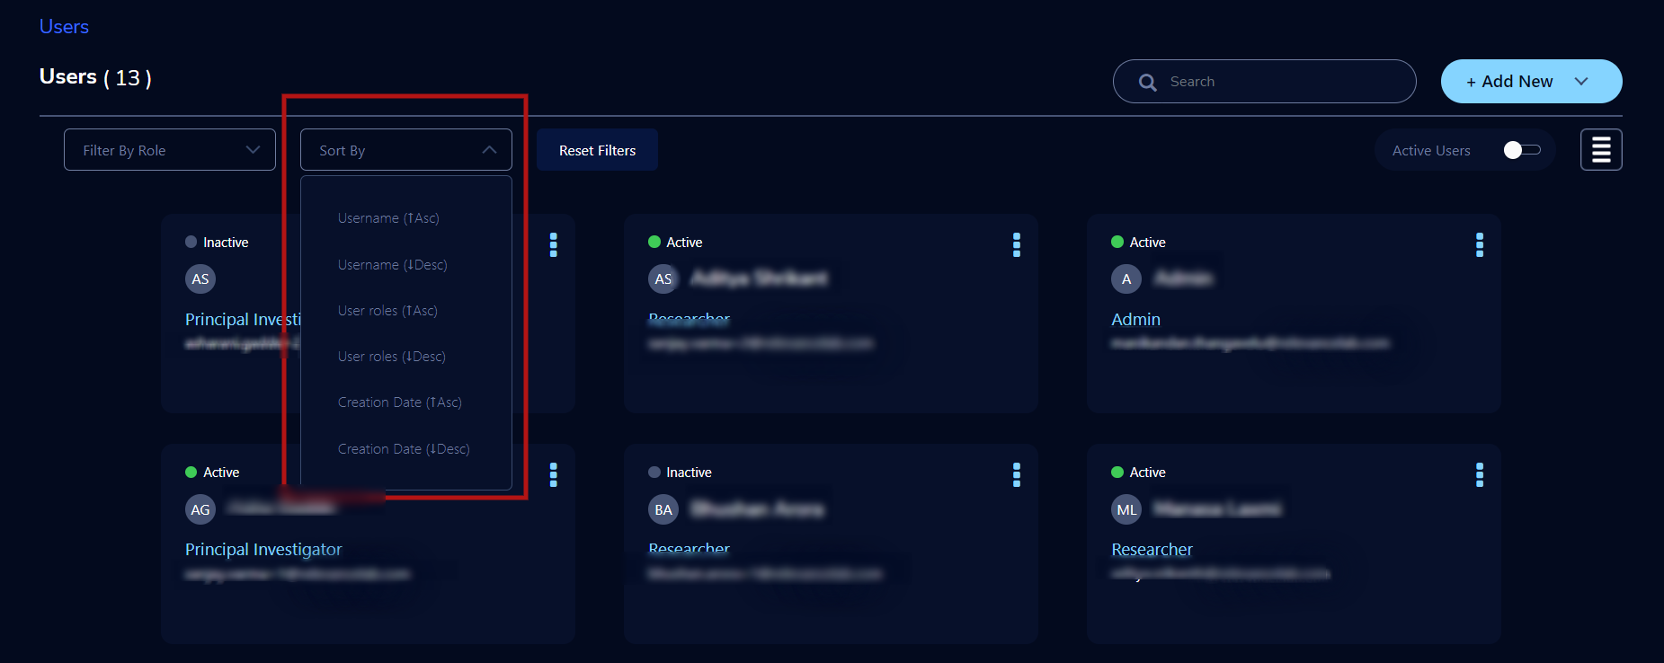This screenshot has height=663, width=1664.
Task: Click the BA avatar icon
Action: (x=663, y=509)
